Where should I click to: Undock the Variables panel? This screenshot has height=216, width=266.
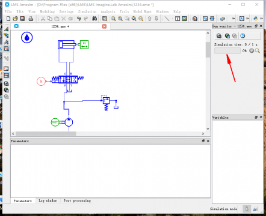point(256,117)
